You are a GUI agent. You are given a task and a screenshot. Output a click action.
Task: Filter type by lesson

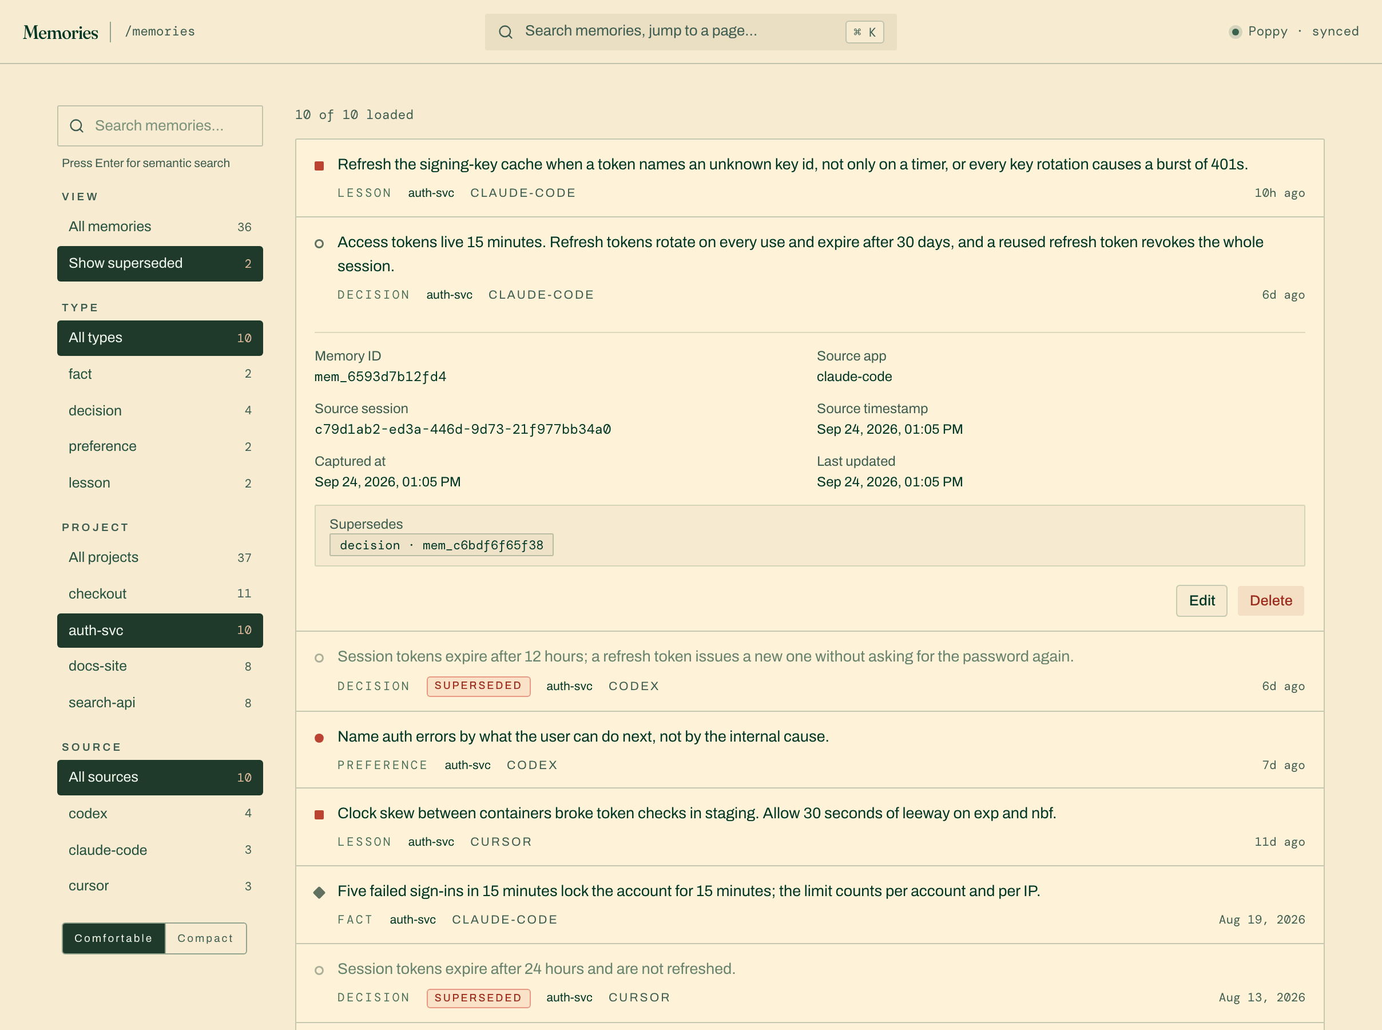pos(160,483)
